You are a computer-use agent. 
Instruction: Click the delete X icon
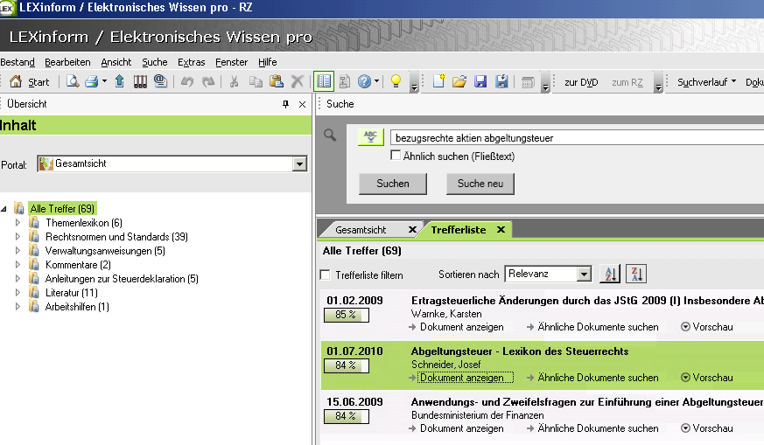297,81
